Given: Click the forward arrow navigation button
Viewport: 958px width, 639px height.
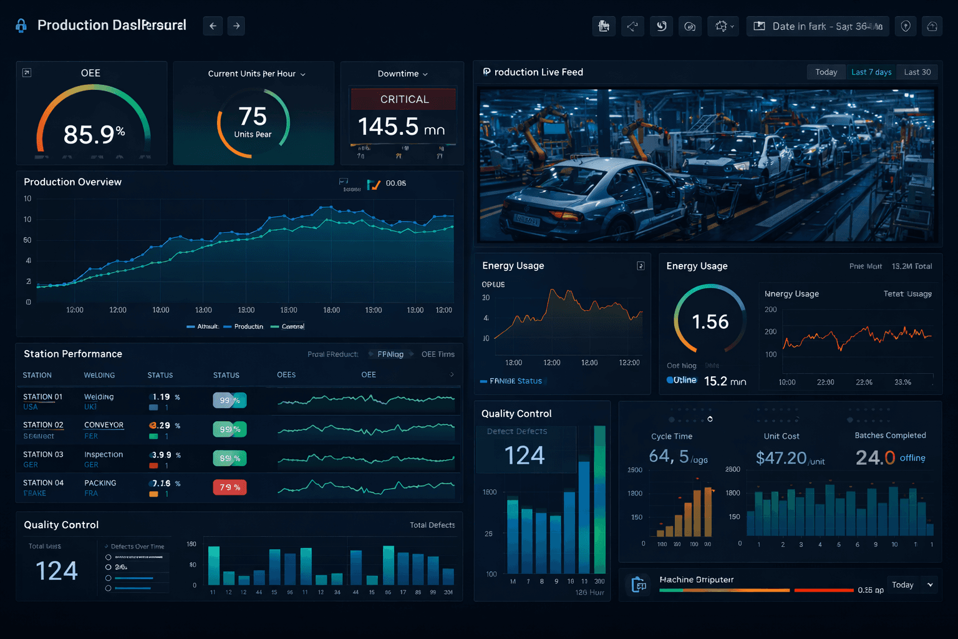Looking at the screenshot, I should coord(236,26).
